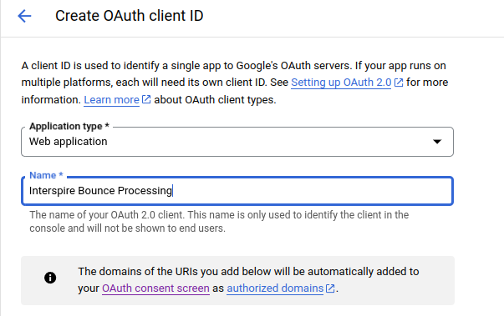The image size is (504, 316).
Task: Click external-link icon after Setting up OAuth 2.0
Action: [x=399, y=83]
